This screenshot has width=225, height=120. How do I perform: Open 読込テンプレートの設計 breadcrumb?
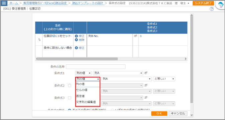(x=88, y=3)
